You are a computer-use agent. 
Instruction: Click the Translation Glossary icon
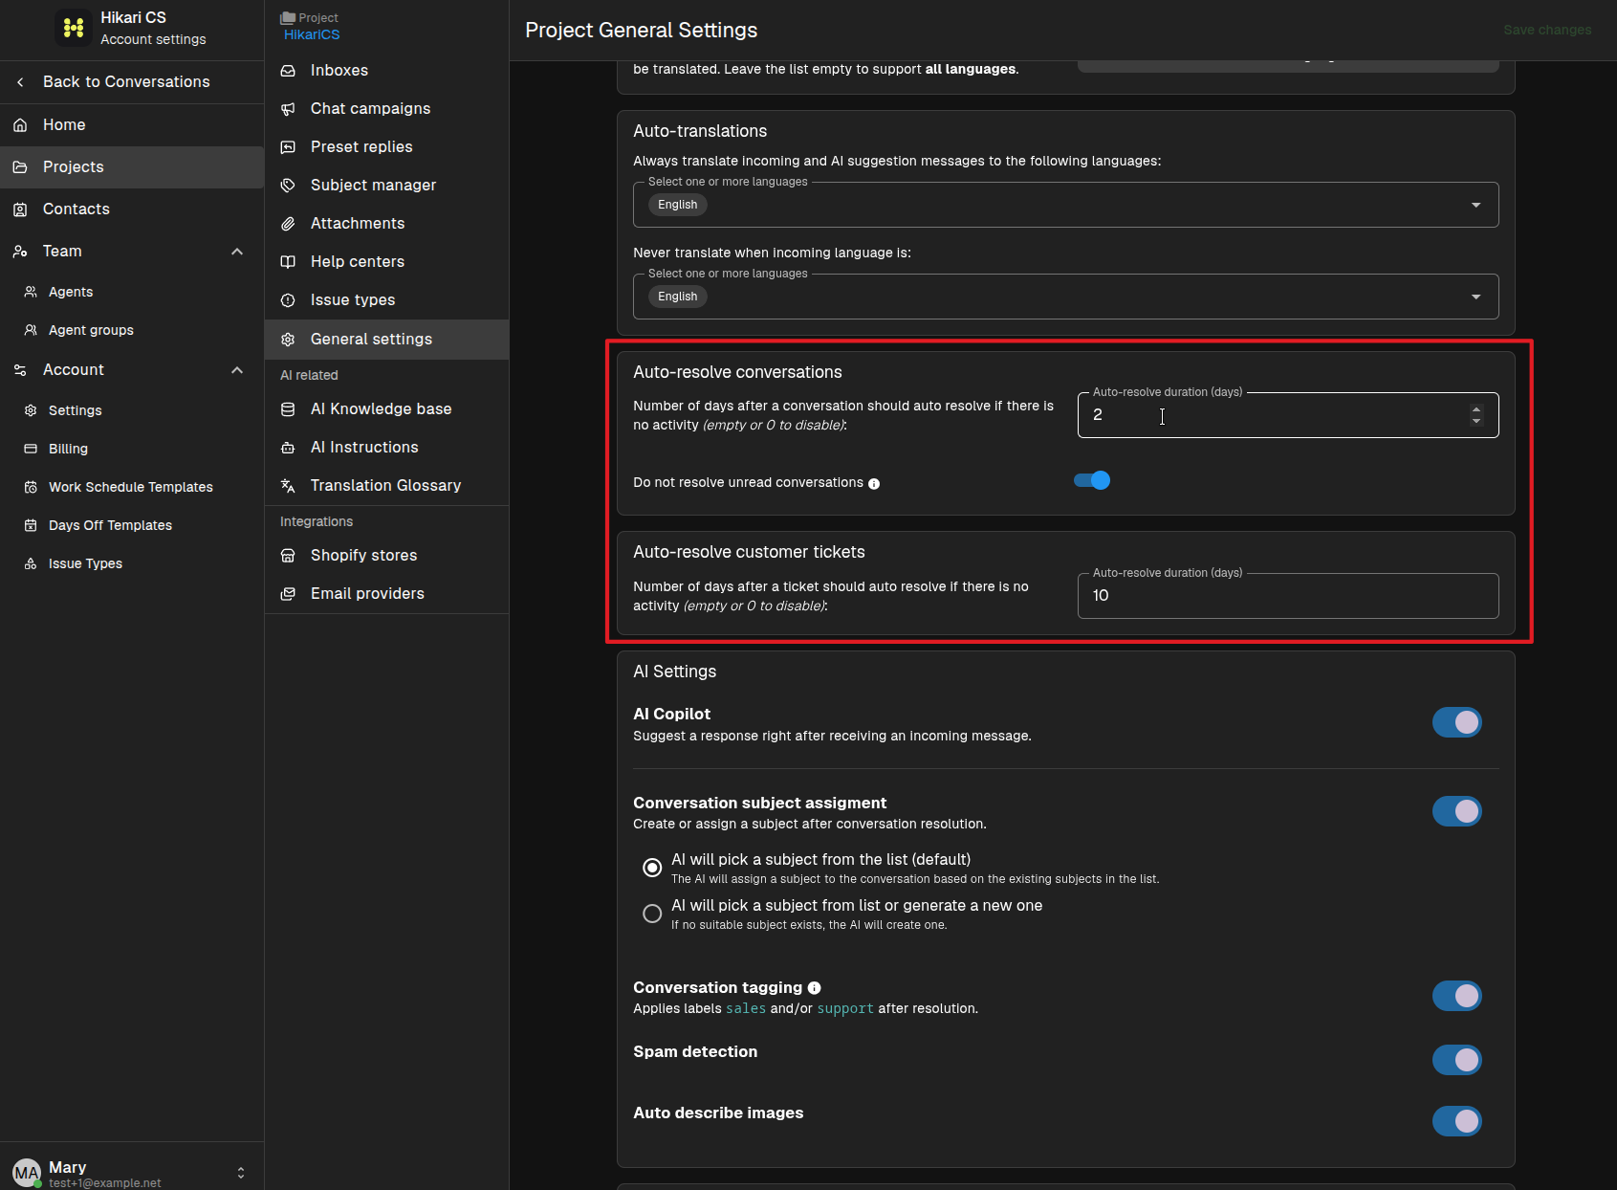288,486
